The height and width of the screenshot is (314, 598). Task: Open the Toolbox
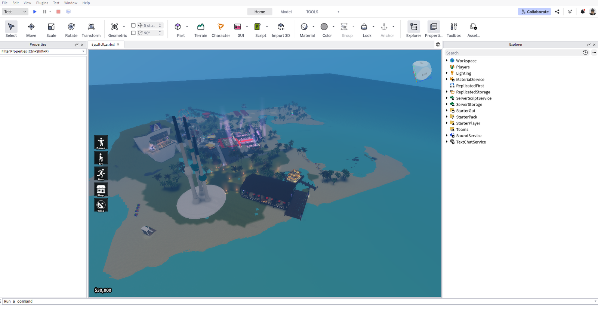tap(454, 30)
